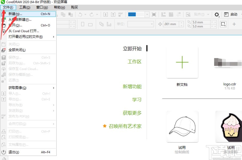Open the 贴齐 snap-to dropdown
242x160 pixels.
click(x=208, y=15)
